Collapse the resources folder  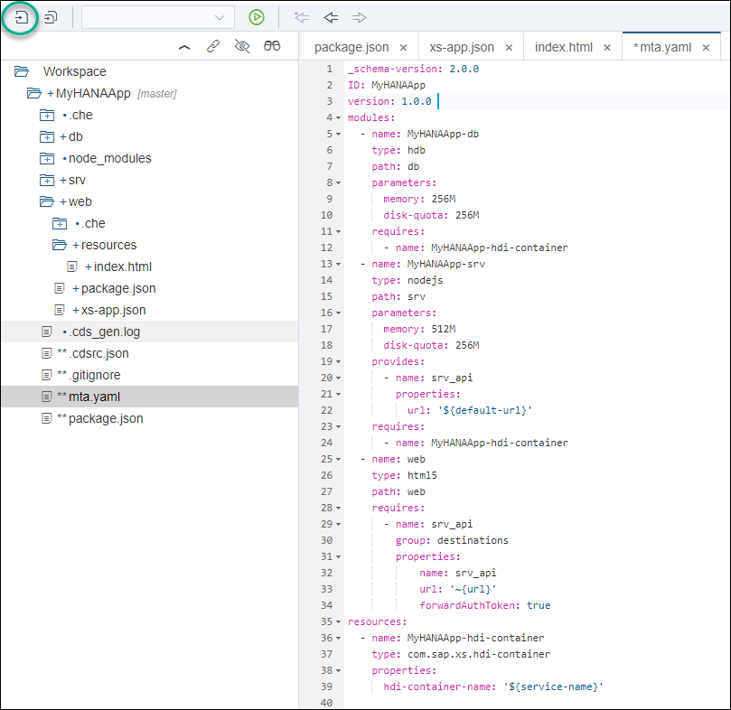[x=60, y=245]
